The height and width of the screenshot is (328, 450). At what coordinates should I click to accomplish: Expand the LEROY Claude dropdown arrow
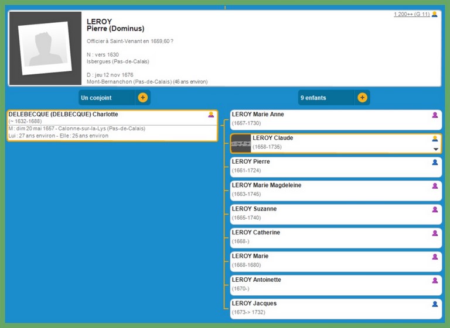tap(435, 149)
